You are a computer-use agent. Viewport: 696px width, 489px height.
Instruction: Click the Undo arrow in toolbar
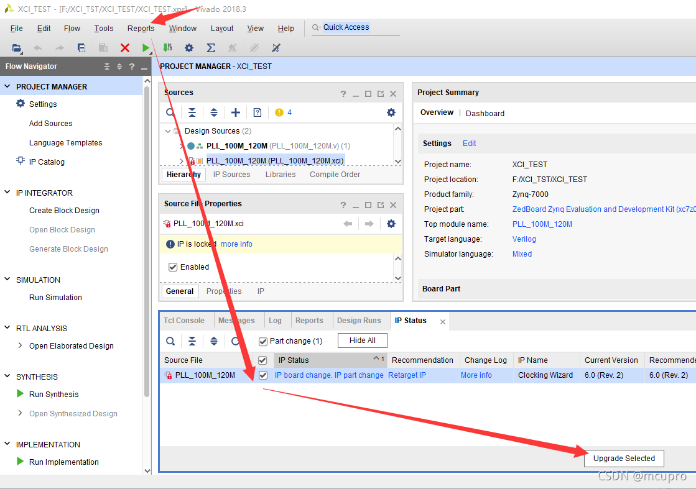click(38, 48)
